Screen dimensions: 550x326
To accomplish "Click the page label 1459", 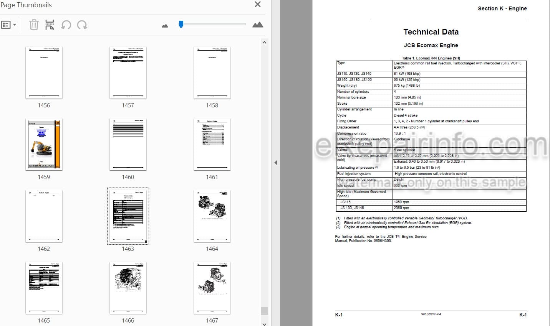I will click(x=44, y=177).
